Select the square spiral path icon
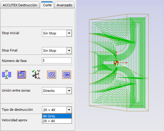Image resolution: width=164 pixels, height=131 pixels. pos(51,75)
